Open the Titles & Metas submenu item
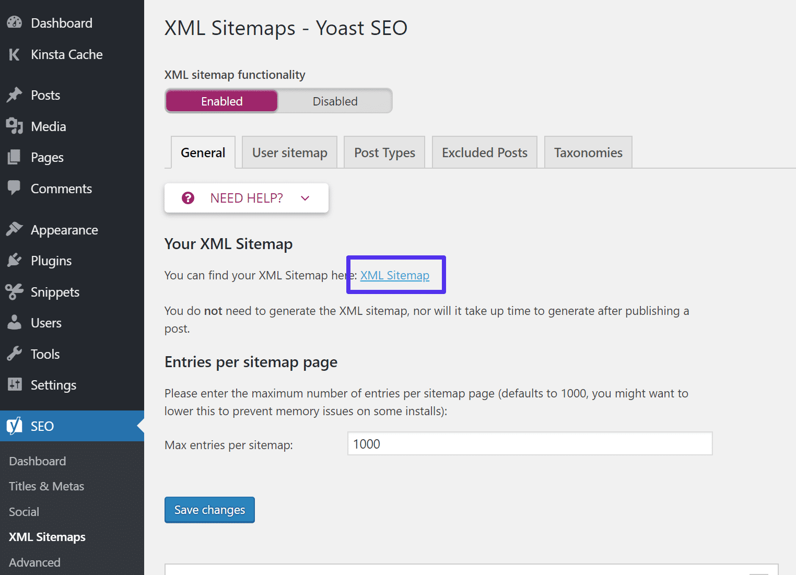 click(x=46, y=486)
